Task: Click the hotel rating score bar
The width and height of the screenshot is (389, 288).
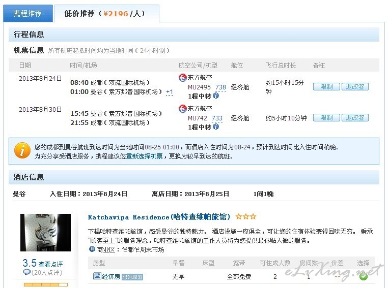Action: [x=46, y=285]
